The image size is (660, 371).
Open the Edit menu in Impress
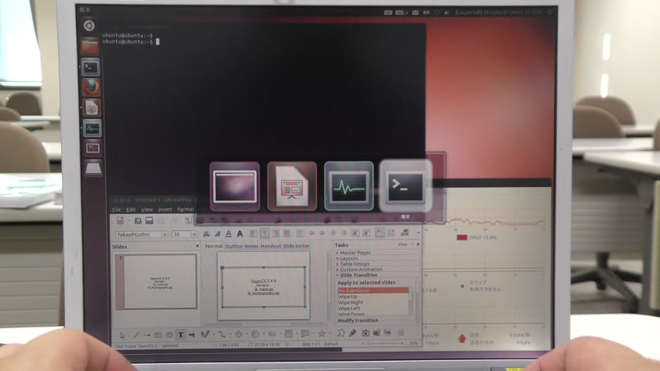pyautogui.click(x=131, y=209)
